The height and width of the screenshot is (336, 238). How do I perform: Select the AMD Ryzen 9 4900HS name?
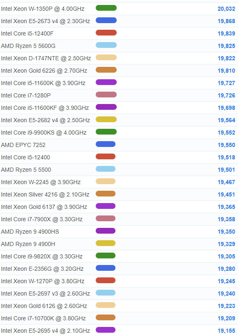point(30,232)
